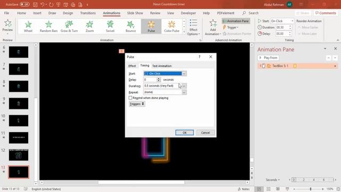Toggle the AutoSave switch

point(25,4)
